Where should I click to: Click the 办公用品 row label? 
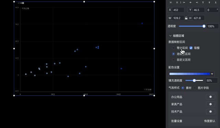(x=177, y=97)
